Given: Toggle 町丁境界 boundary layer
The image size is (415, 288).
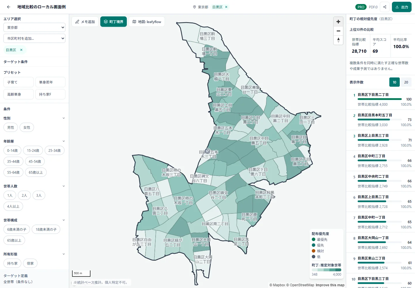Looking at the screenshot, I should 114,22.
